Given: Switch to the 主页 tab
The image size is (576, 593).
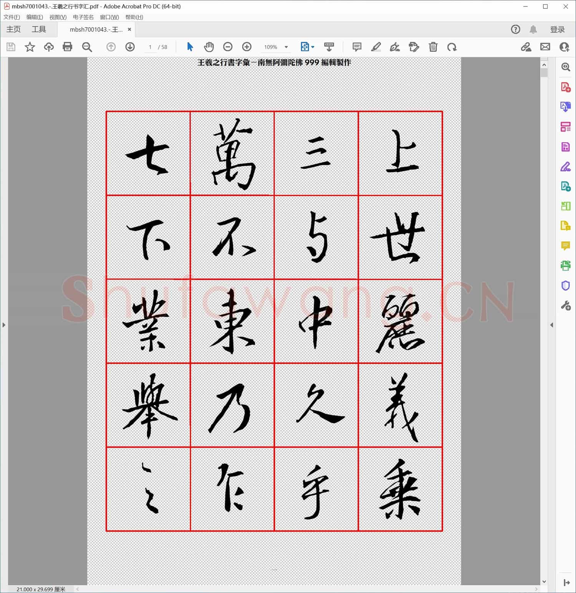Looking at the screenshot, I should coord(13,29).
